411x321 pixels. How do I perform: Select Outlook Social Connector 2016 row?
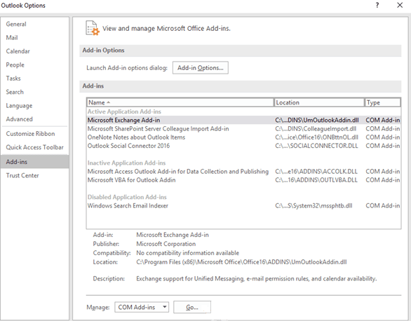coord(243,146)
